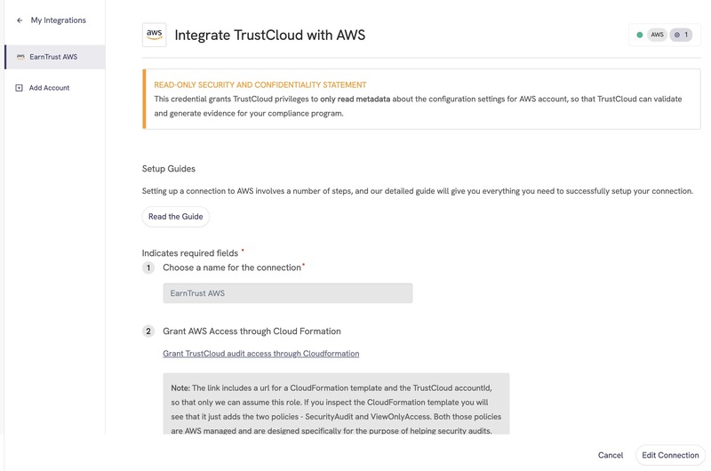
Task: Select EarnTrust AWS in the sidebar
Action: [55, 57]
